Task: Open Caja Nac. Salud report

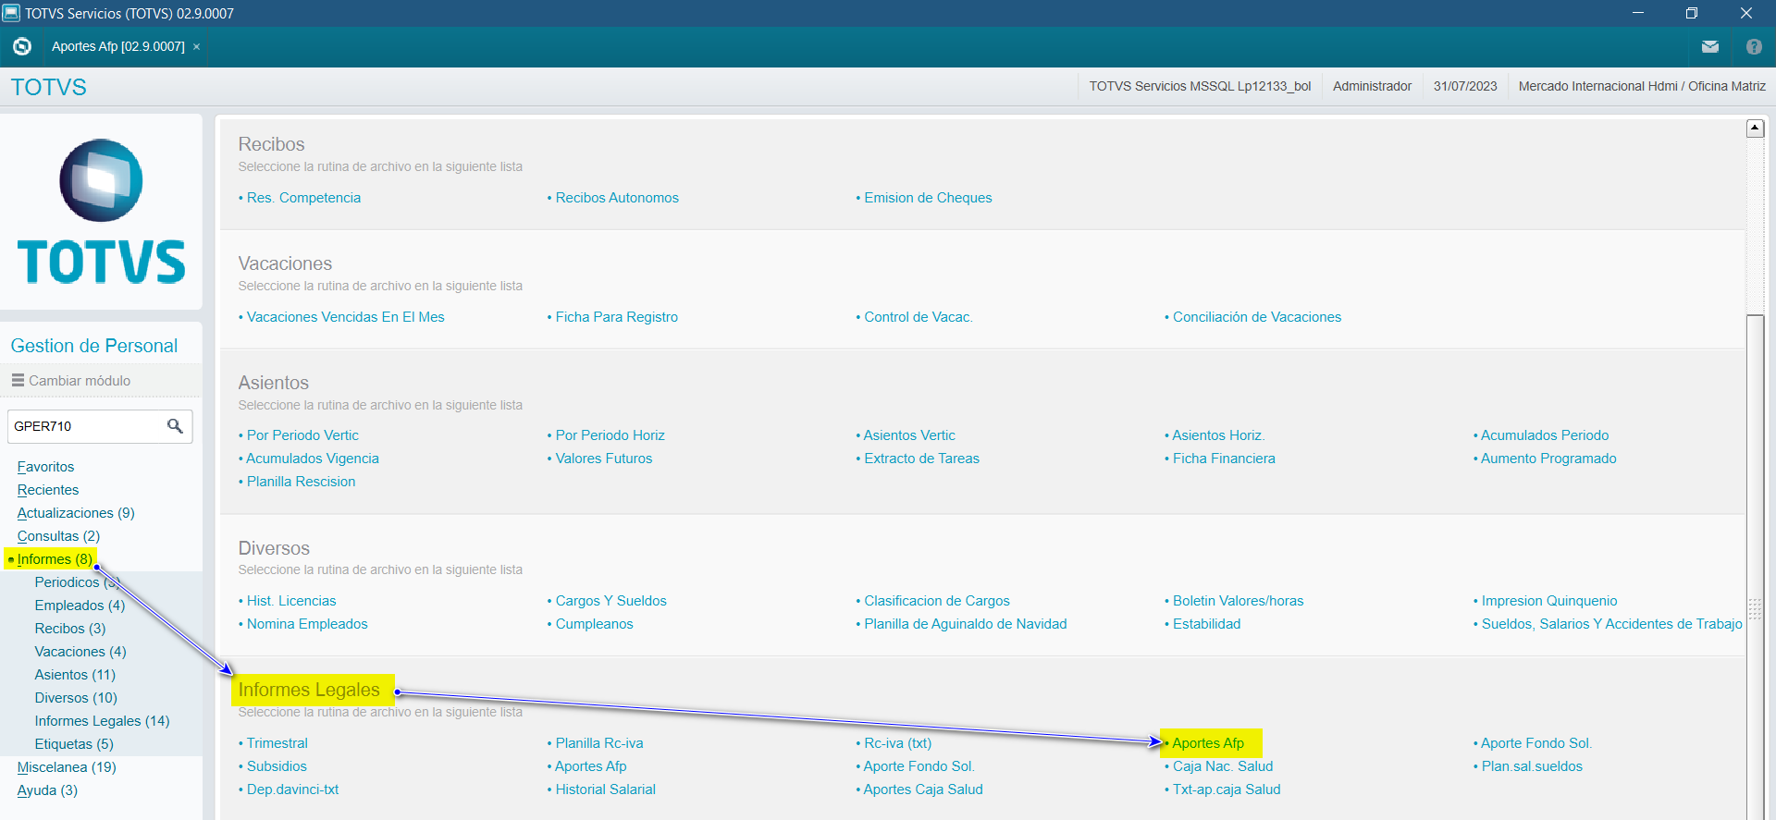Action: (1223, 766)
